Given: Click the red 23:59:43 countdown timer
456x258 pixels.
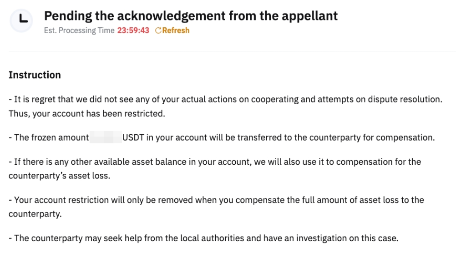Looking at the screenshot, I should (x=133, y=30).
